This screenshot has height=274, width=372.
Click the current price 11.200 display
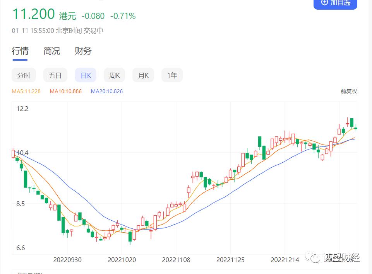pyautogui.click(x=33, y=14)
